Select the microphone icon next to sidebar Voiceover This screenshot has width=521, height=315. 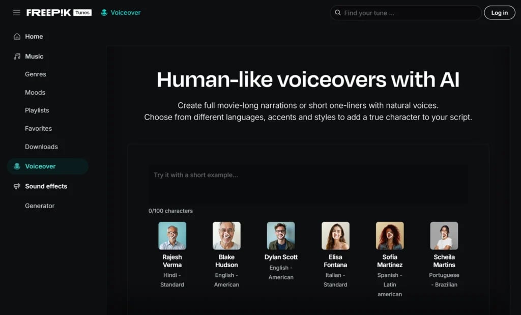(18, 166)
